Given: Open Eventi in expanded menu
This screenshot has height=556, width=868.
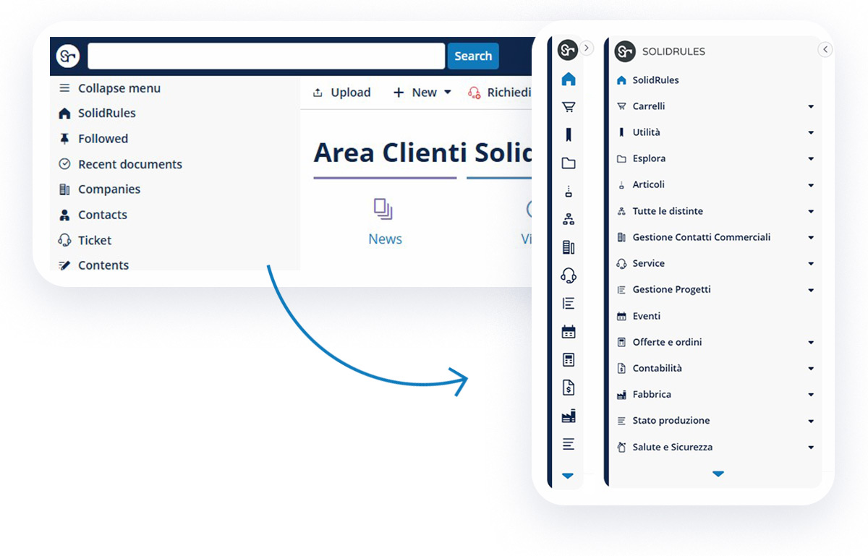Looking at the screenshot, I should coord(639,316).
